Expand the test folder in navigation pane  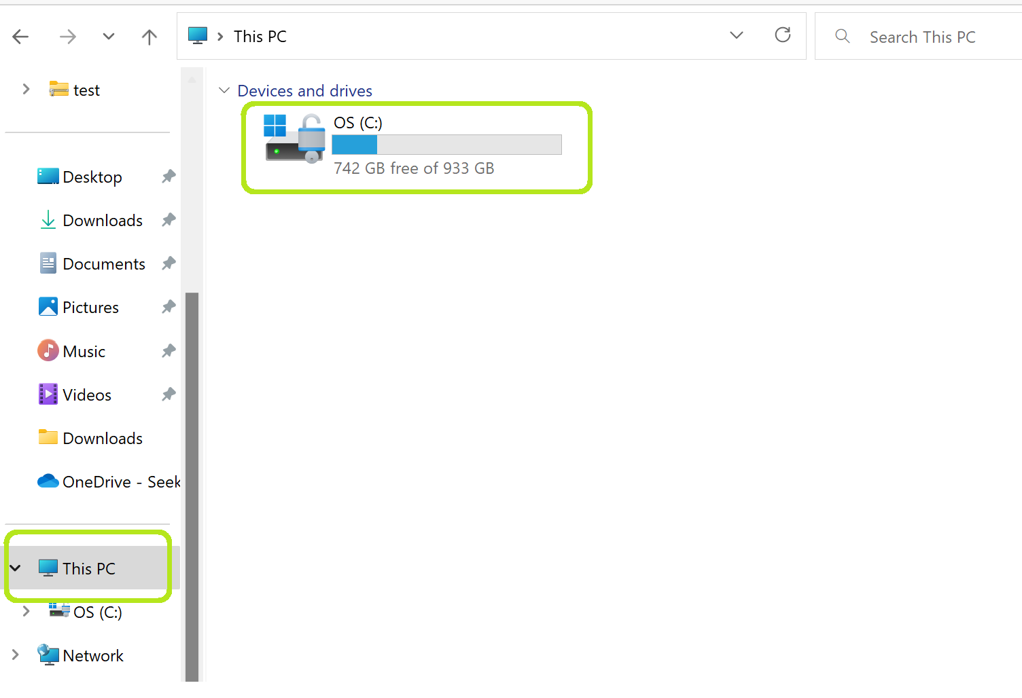click(26, 89)
